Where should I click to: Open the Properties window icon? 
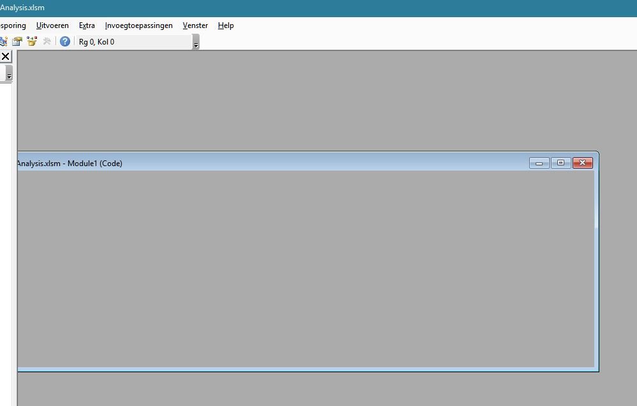point(17,41)
